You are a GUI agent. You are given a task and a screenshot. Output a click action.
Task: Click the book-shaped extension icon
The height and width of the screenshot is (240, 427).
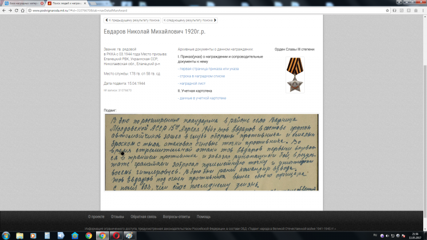click(x=409, y=10)
